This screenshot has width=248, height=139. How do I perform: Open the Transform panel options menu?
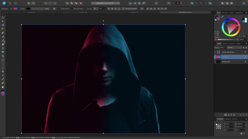pos(246,119)
